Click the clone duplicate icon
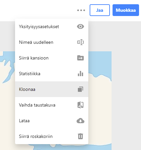 pyautogui.click(x=80, y=89)
